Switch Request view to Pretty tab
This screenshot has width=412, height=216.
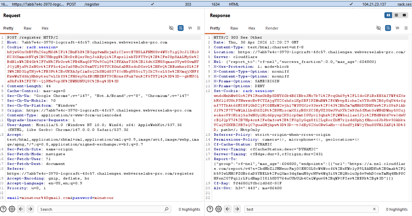(8, 28)
